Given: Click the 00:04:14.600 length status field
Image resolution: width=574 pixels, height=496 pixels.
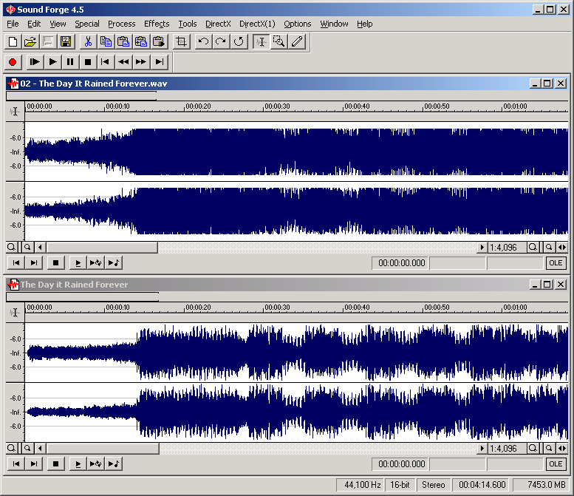Looking at the screenshot, I should tap(482, 485).
